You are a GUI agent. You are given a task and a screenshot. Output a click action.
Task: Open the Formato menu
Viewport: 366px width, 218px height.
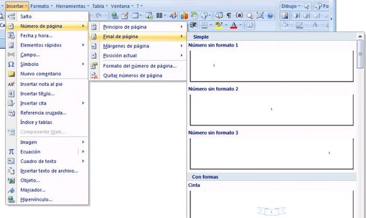pos(41,6)
